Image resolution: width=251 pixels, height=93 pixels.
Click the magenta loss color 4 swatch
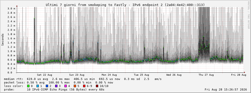(x=65, y=86)
